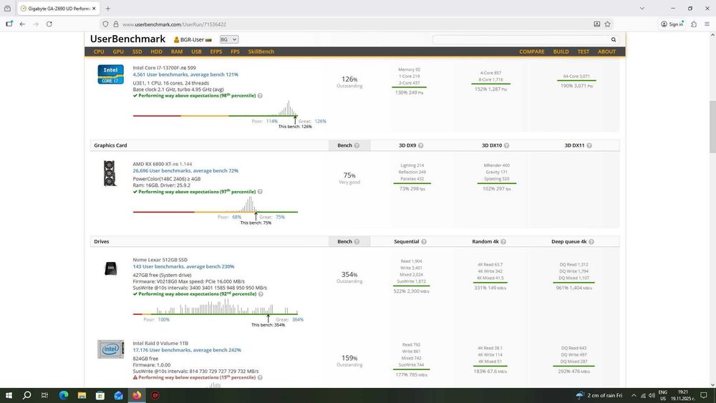Open the notification center icon
Screen dimensions: 716x403
(x=704, y=395)
